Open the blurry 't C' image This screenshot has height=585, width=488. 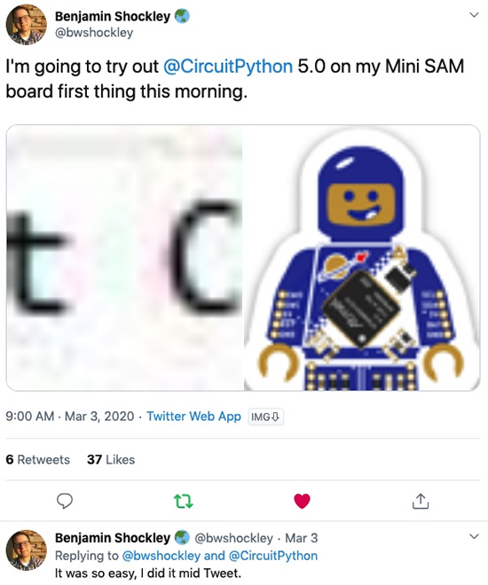pyautogui.click(x=125, y=258)
